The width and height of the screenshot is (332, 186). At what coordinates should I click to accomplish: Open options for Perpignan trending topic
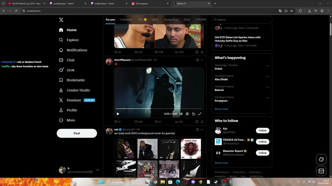click(268, 98)
